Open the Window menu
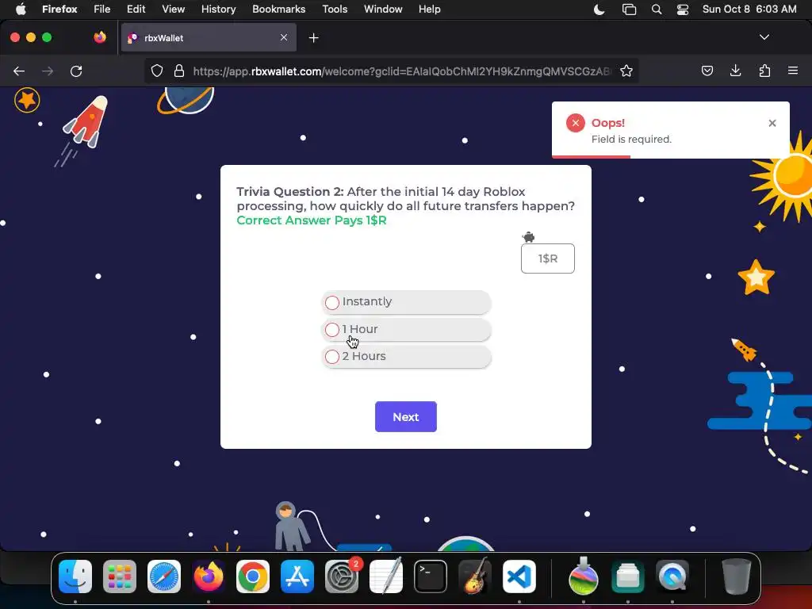 383,10
